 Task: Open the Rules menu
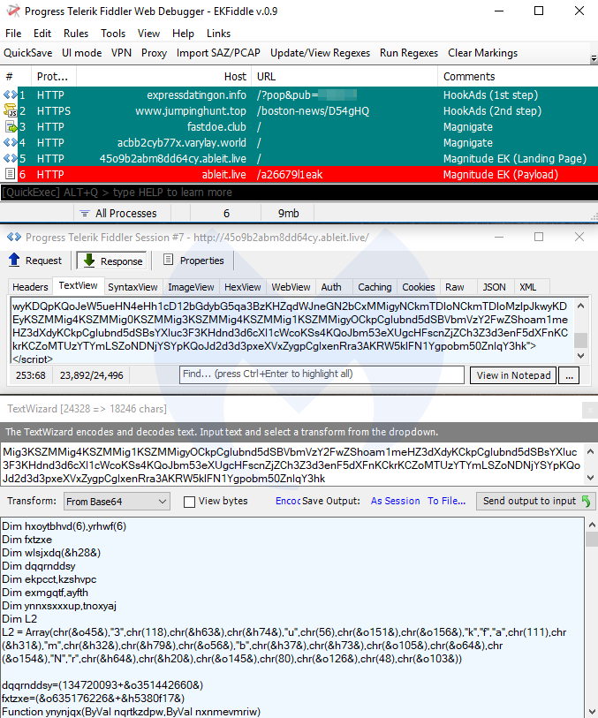[76, 34]
